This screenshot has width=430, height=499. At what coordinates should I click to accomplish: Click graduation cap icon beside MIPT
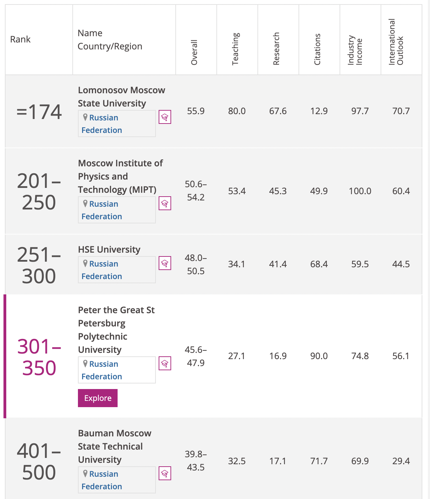pos(165,204)
